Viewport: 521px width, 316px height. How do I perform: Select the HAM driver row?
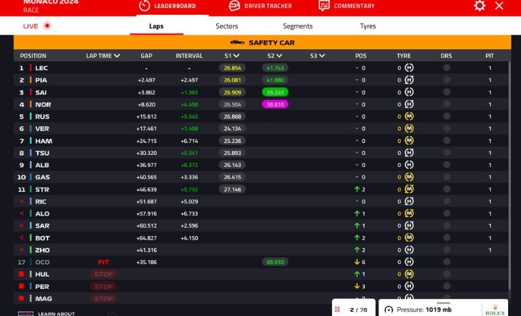(44, 141)
